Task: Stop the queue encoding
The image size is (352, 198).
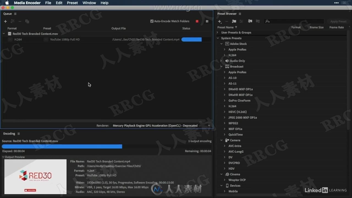Action: click(x=197, y=21)
